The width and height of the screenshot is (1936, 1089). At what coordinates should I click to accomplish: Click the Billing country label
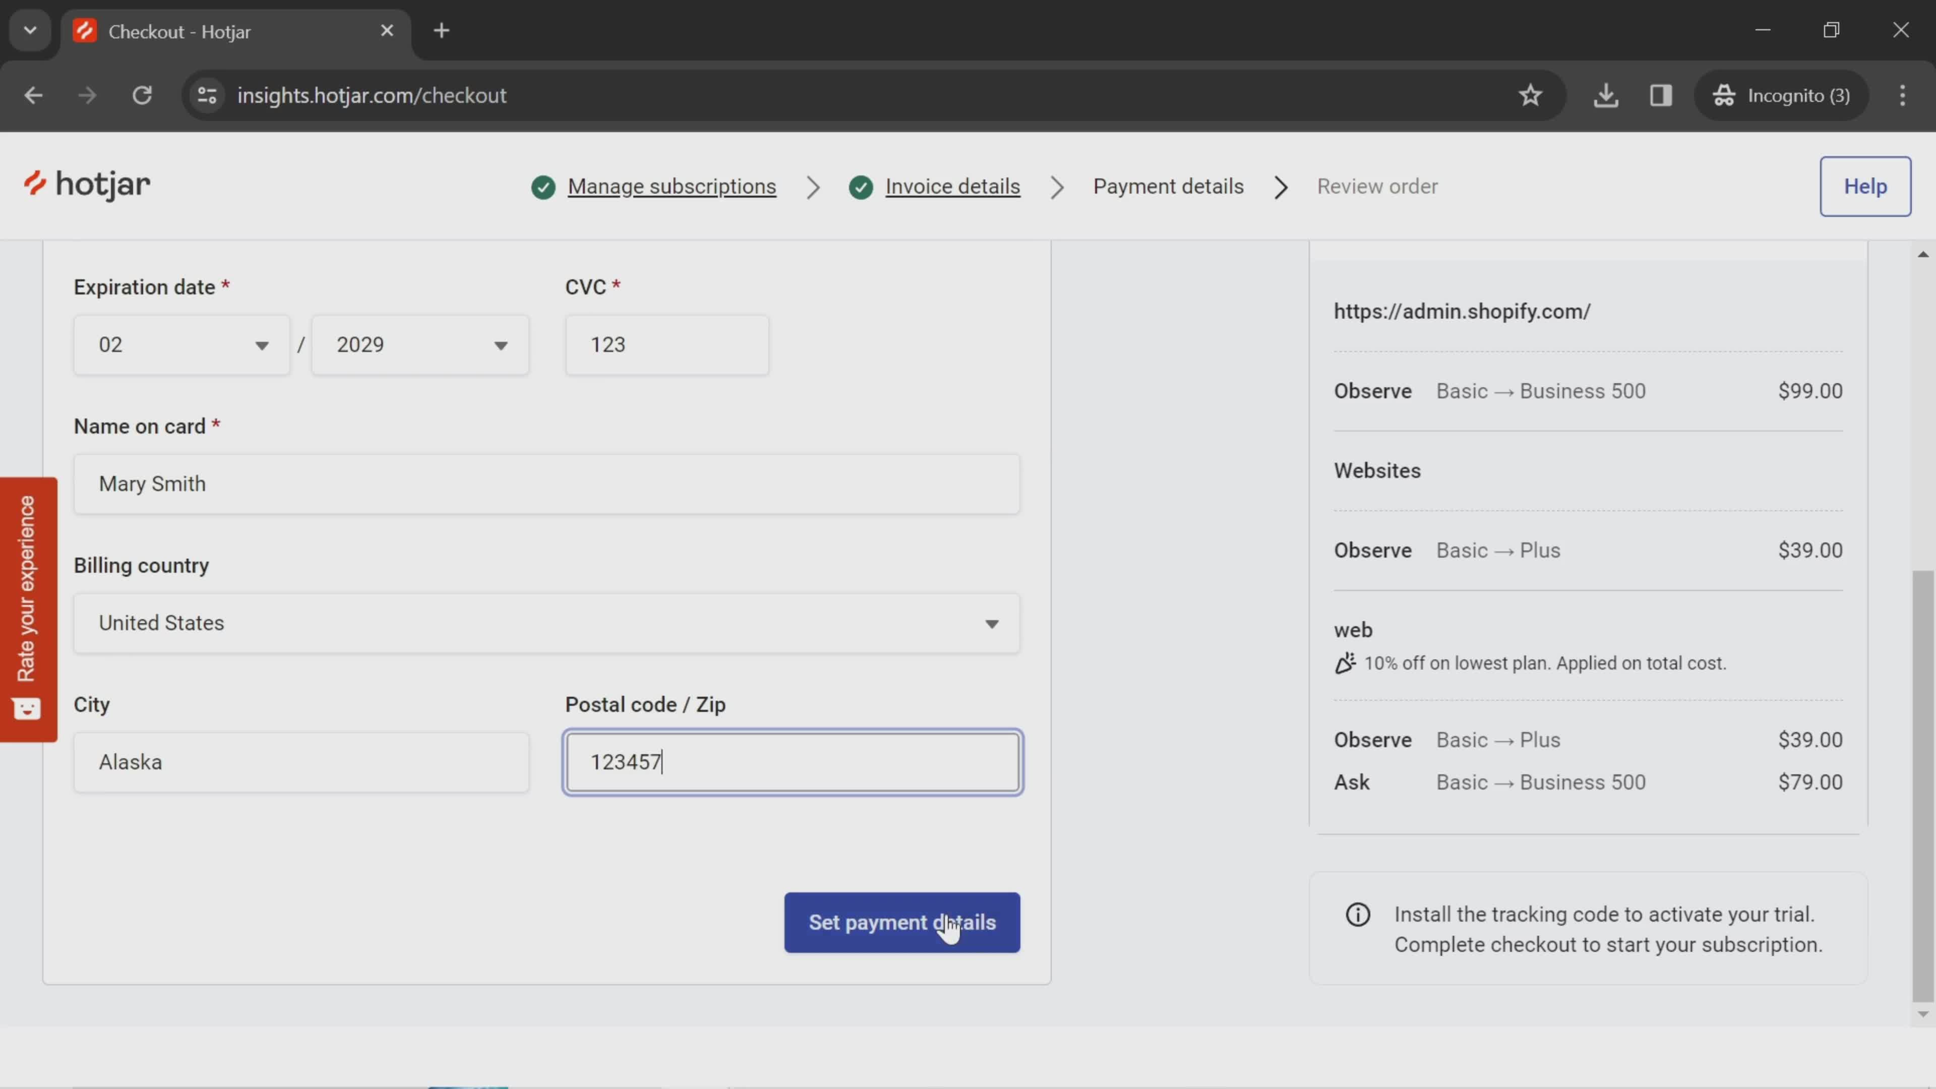click(x=141, y=565)
